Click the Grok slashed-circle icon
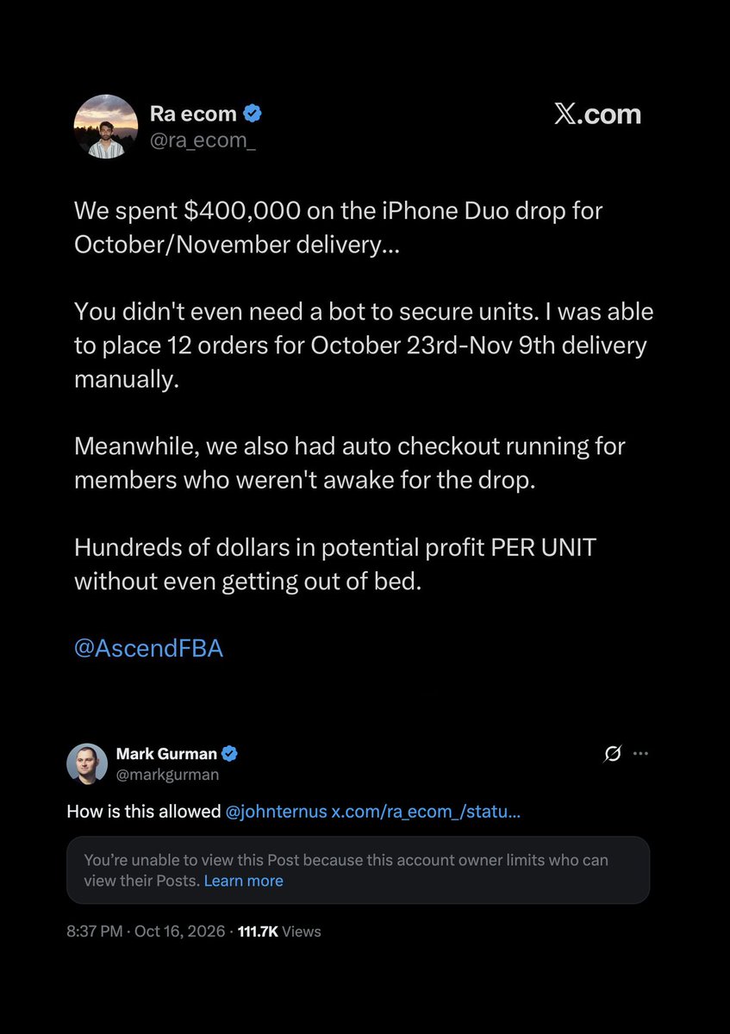The height and width of the screenshot is (1034, 730). click(613, 754)
